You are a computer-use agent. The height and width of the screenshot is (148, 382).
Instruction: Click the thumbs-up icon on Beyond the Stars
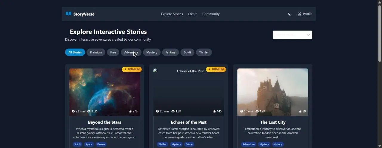point(130,111)
